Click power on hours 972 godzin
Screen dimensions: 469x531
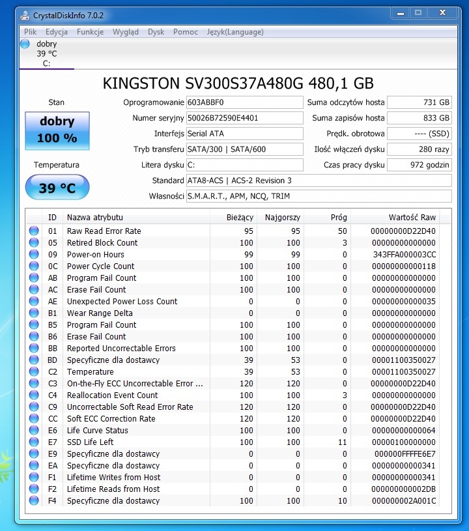click(x=419, y=165)
